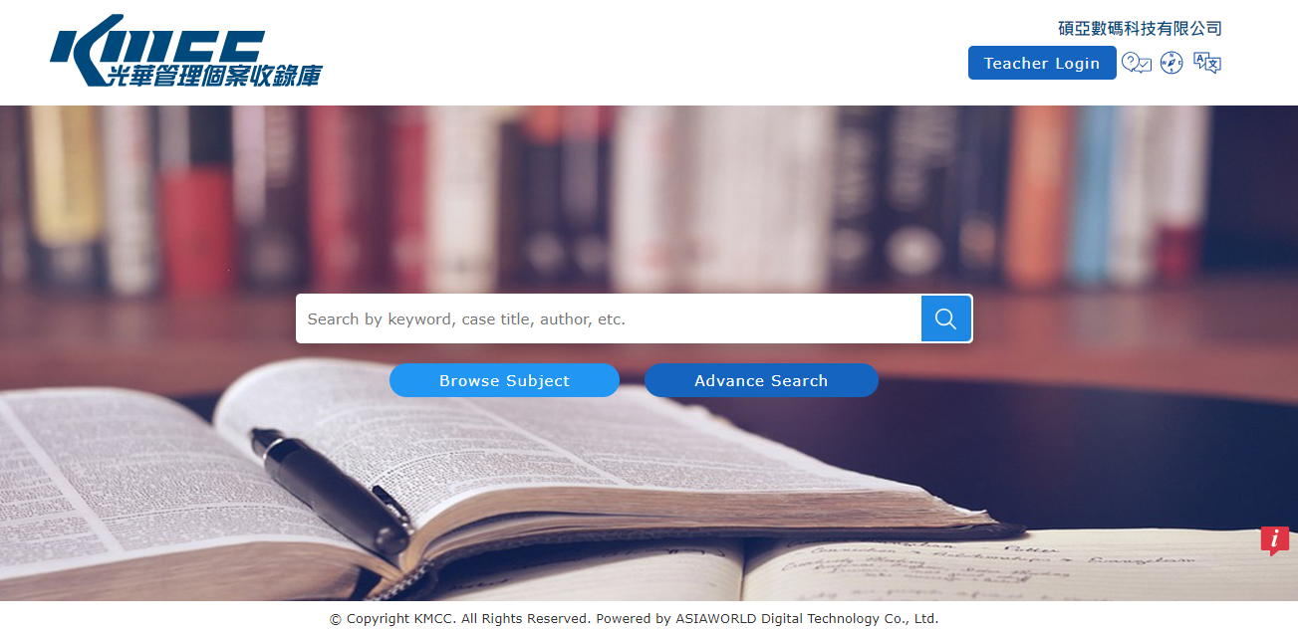Click the blurred bookshelf background
The image size is (1298, 631).
(x=648, y=199)
